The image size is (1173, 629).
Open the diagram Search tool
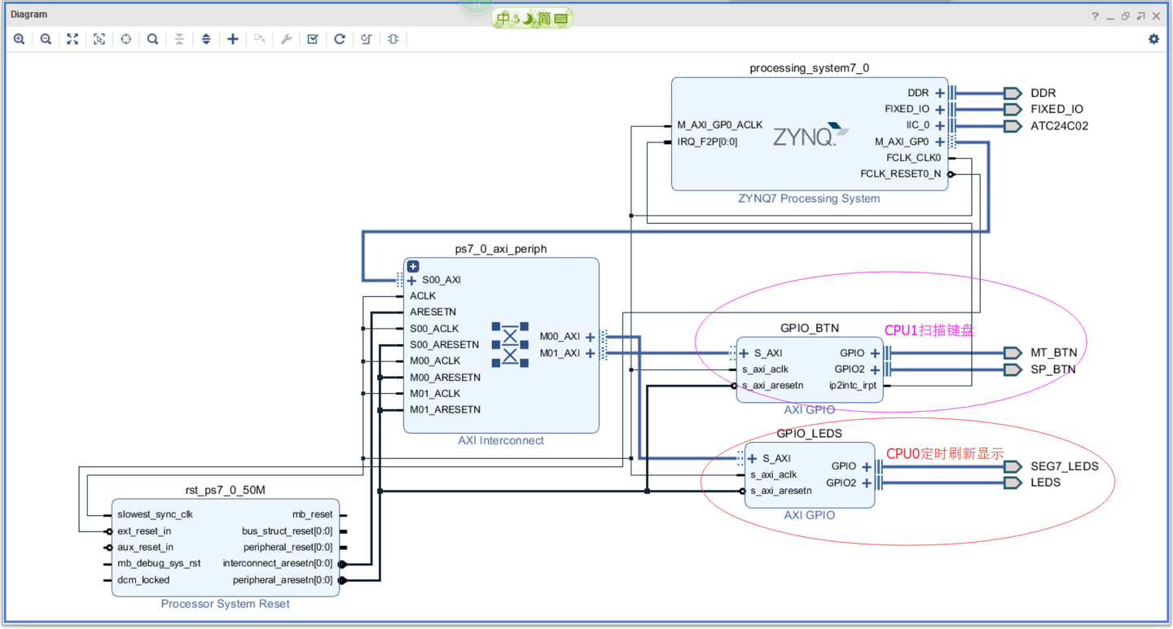152,38
